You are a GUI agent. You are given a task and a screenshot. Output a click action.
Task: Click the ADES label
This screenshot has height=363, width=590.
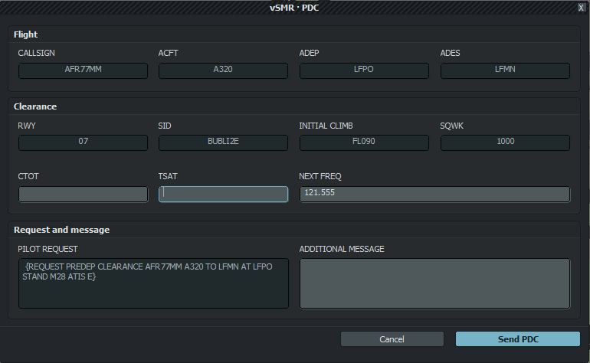point(450,53)
